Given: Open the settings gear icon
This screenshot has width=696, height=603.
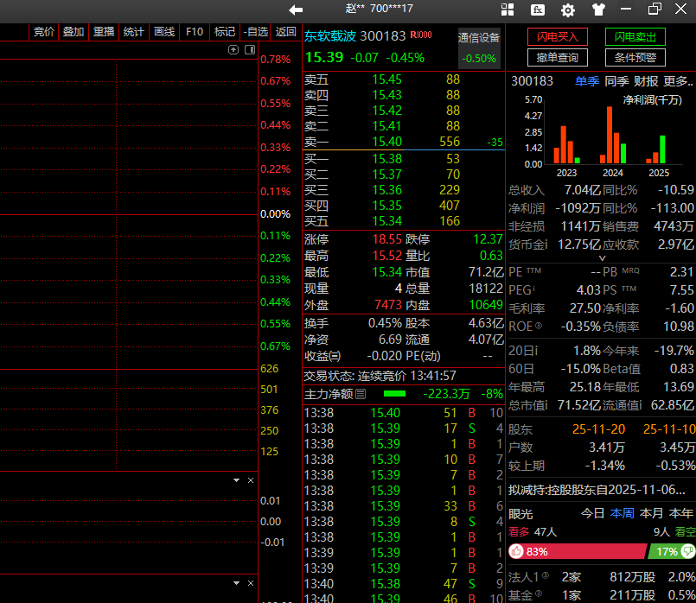Looking at the screenshot, I should tap(568, 10).
